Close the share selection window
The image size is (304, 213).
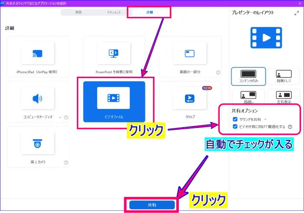(300, 3)
